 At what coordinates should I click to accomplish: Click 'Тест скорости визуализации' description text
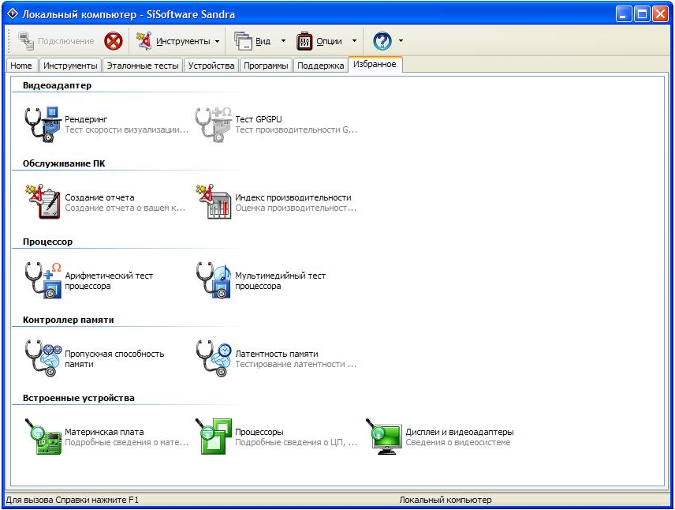126,129
